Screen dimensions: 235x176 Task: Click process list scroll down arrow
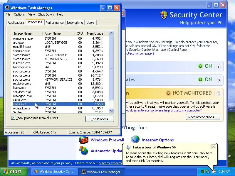tap(111, 111)
